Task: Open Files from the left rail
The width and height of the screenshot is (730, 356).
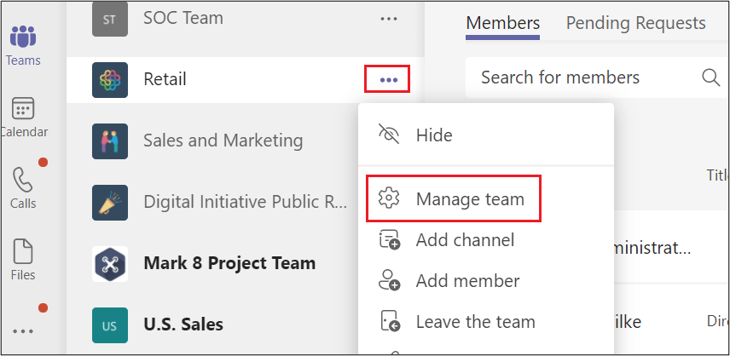Action: [x=23, y=260]
